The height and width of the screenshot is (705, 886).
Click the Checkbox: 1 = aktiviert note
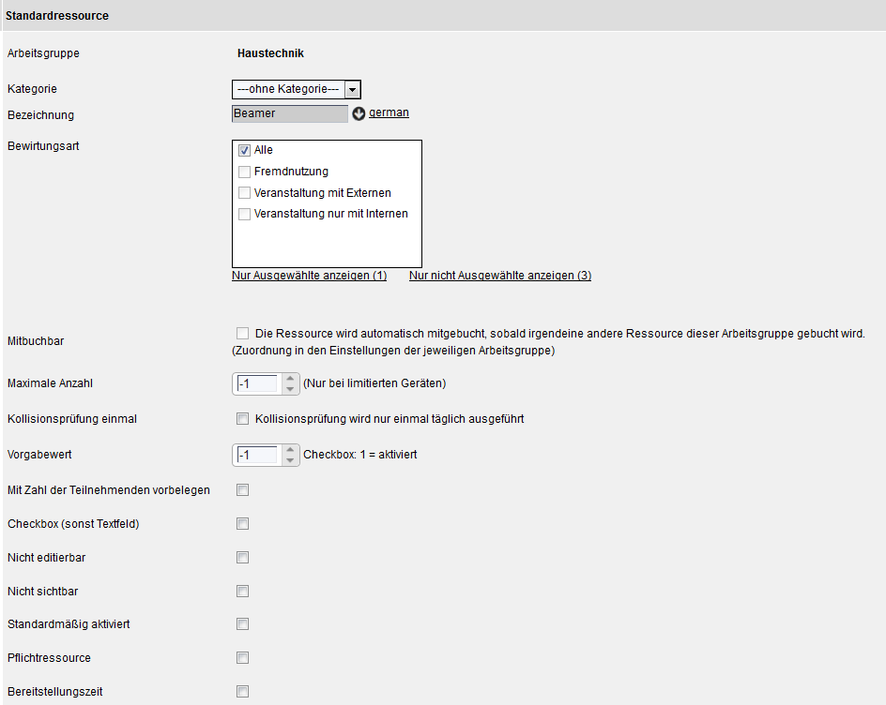pyautogui.click(x=360, y=455)
